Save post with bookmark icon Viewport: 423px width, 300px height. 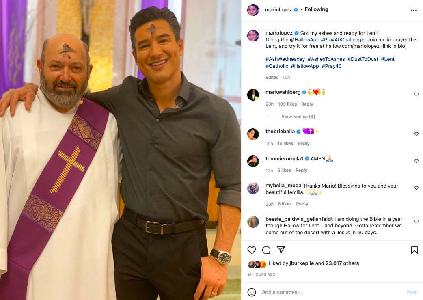[414, 250]
